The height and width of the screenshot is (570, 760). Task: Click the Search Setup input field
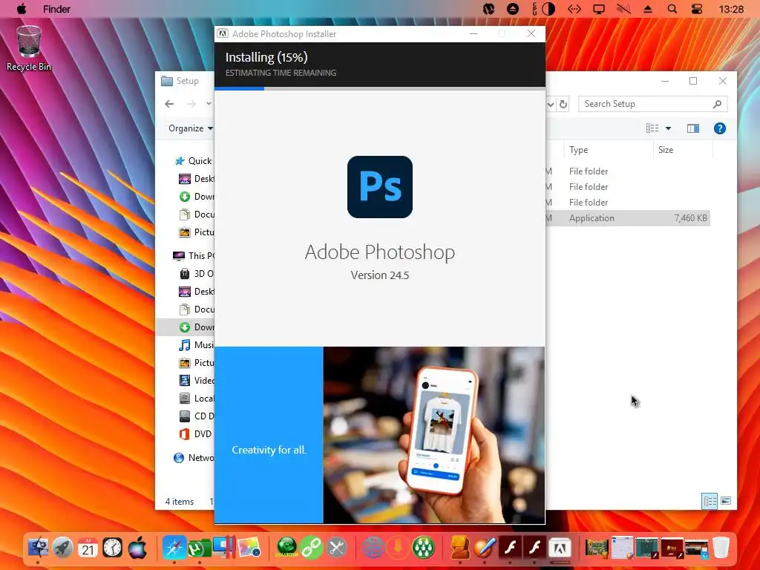pos(652,104)
